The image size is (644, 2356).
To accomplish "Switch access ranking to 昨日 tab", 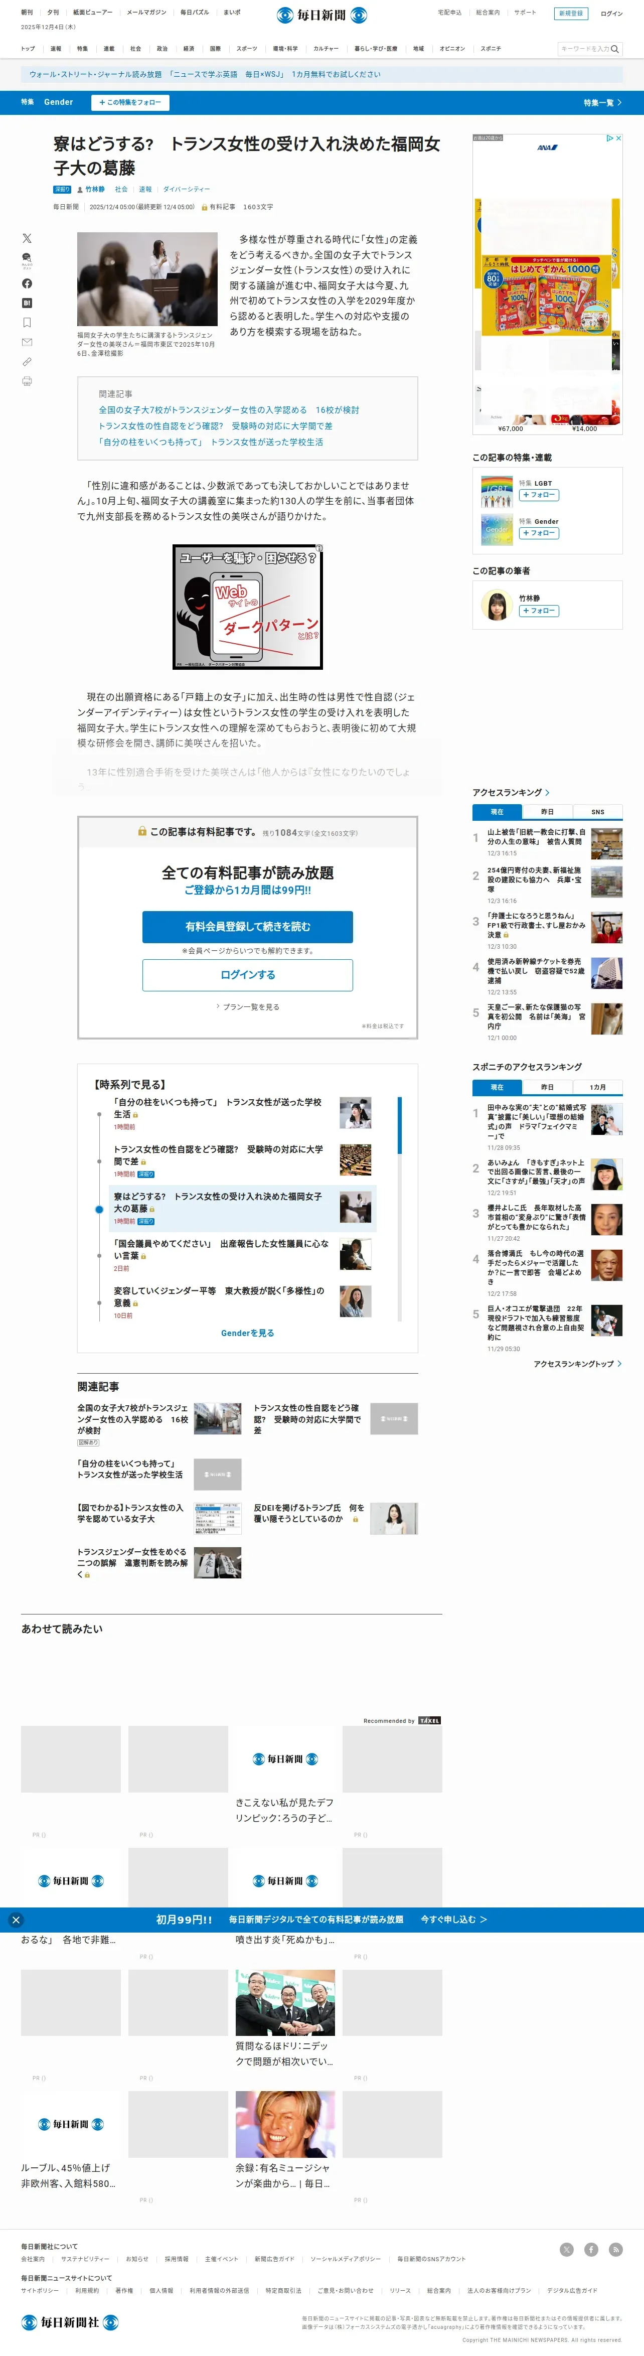I will [x=547, y=811].
